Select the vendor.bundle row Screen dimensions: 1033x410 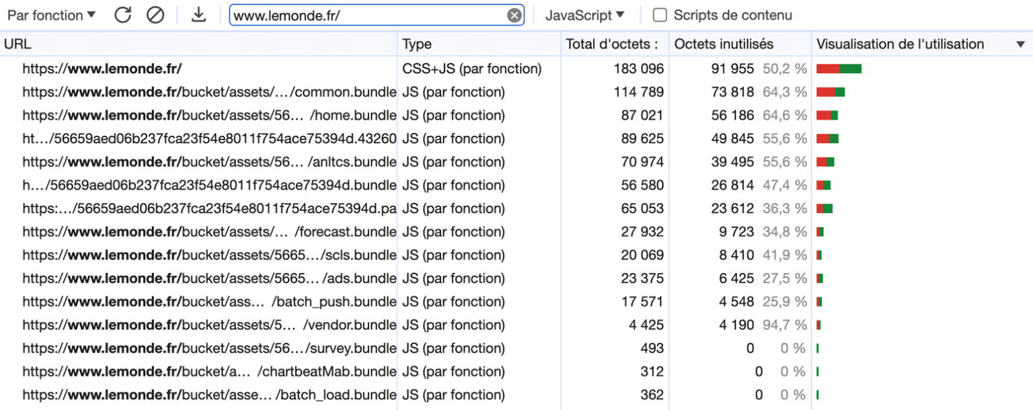[516, 325]
